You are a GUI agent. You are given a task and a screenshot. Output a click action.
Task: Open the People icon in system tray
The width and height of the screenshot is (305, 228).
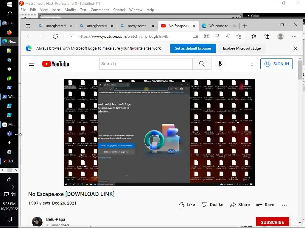9,179
